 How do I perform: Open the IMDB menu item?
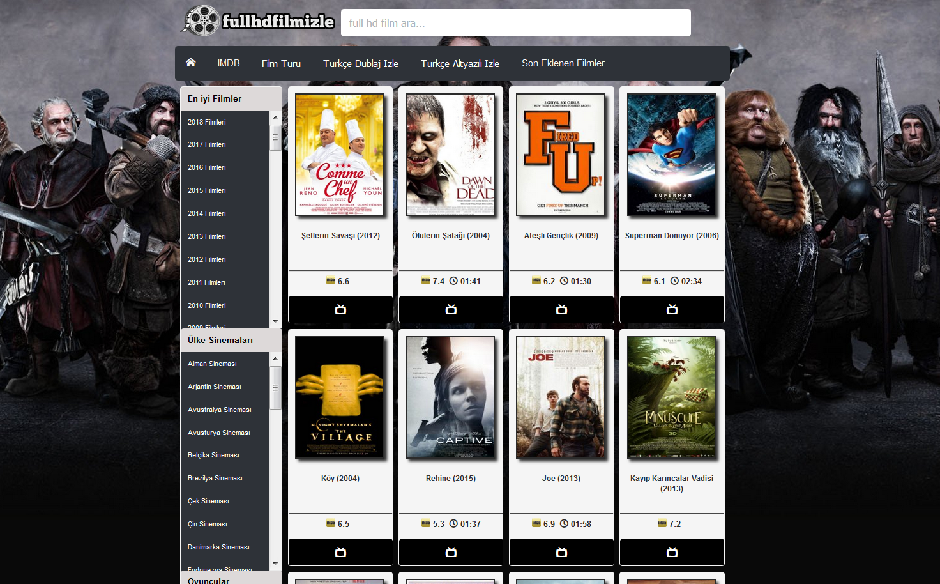229,63
